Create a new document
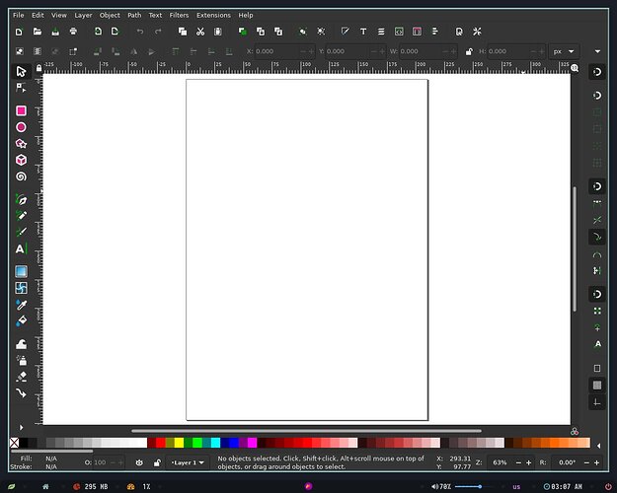Screen dimensions: 617x493 [19, 32]
